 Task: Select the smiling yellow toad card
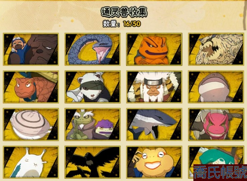coord(154,162)
